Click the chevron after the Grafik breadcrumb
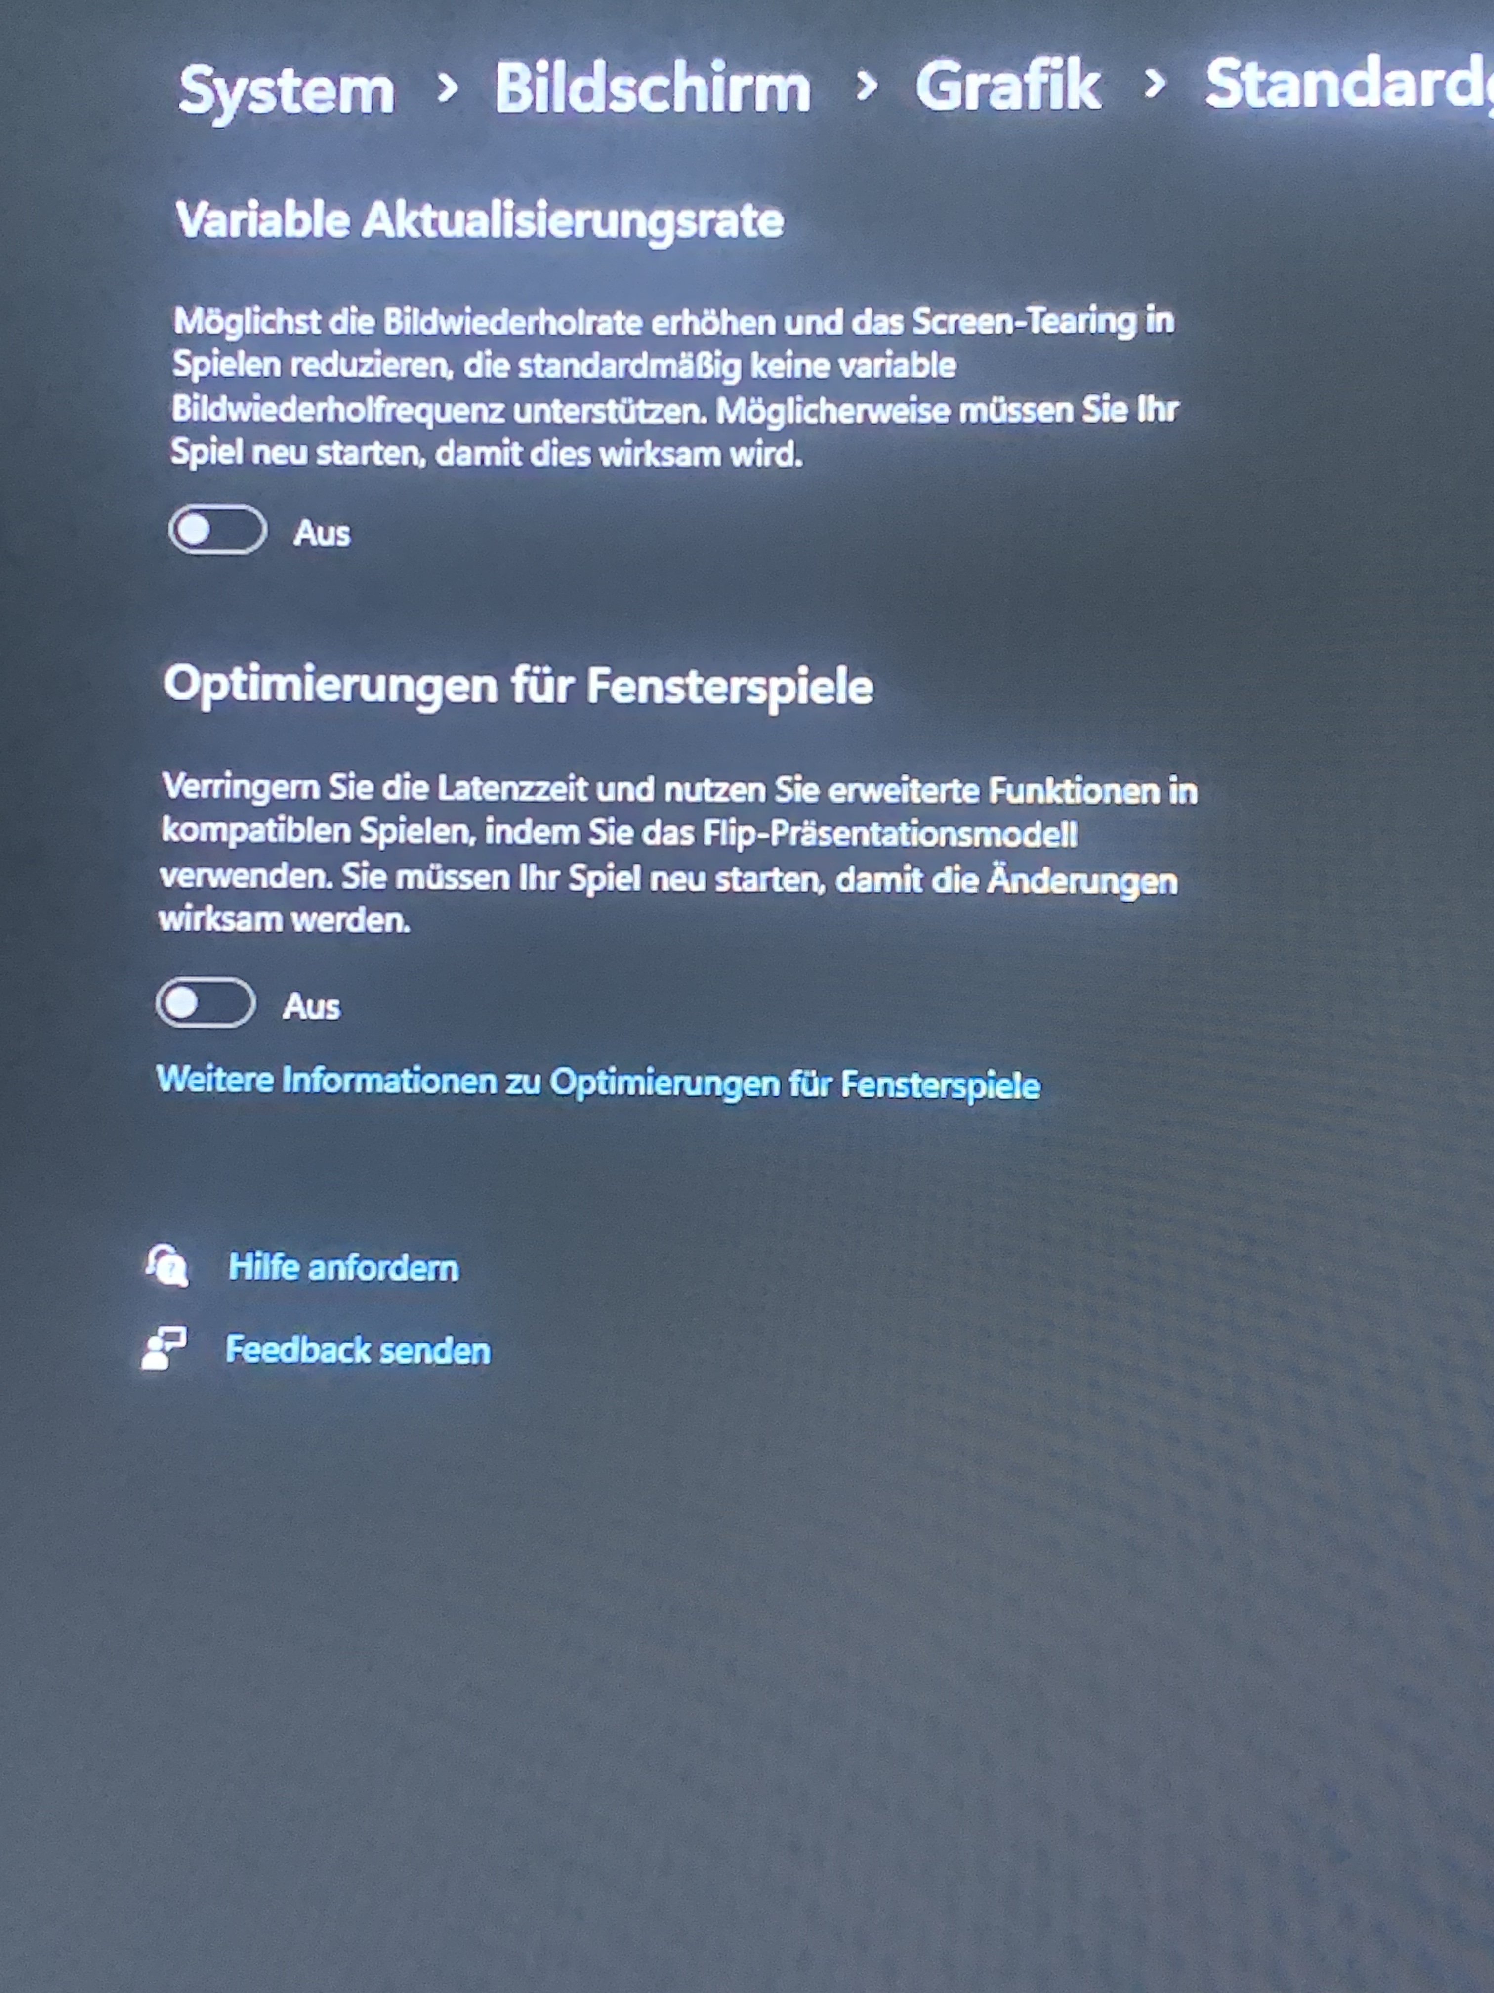1494x1993 pixels. [1154, 84]
